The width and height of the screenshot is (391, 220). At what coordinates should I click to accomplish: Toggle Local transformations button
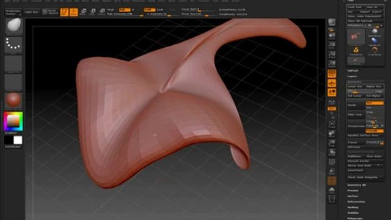tap(332, 92)
